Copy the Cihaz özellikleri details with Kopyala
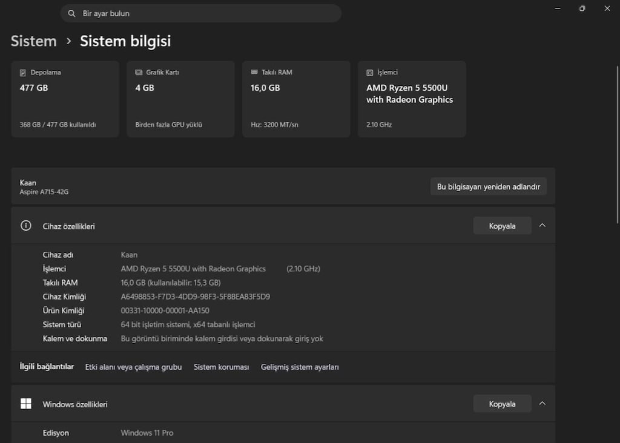This screenshot has height=443, width=620. (502, 226)
